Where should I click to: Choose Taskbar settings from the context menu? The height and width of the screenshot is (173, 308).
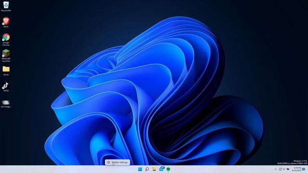pyautogui.click(x=117, y=162)
